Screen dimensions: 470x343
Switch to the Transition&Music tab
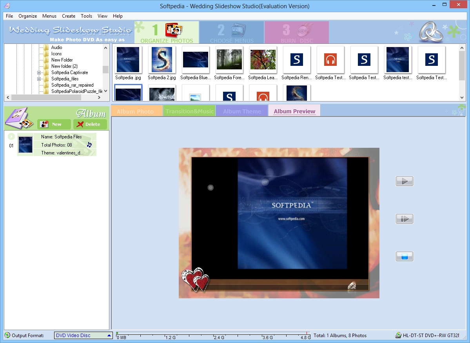(x=189, y=111)
